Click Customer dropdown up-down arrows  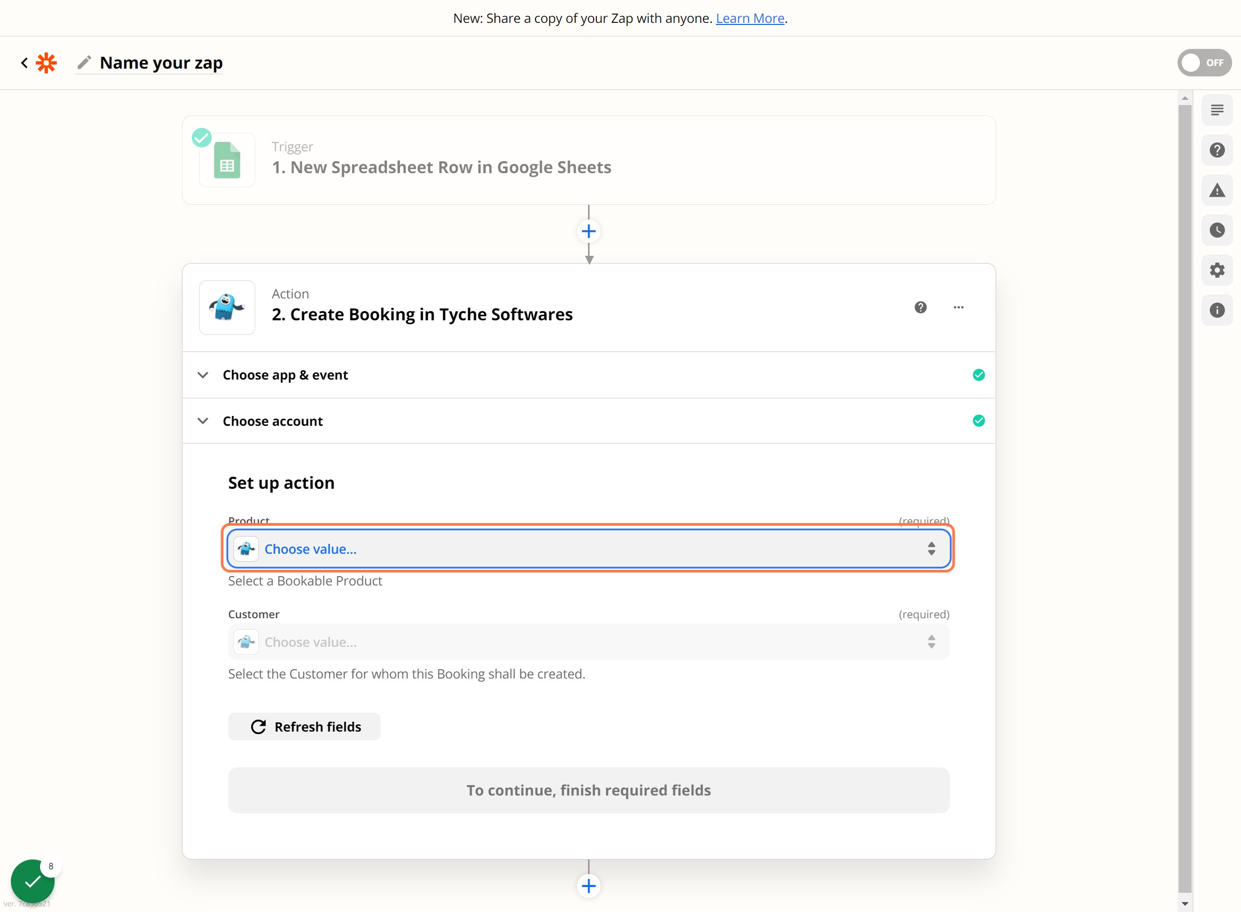931,642
